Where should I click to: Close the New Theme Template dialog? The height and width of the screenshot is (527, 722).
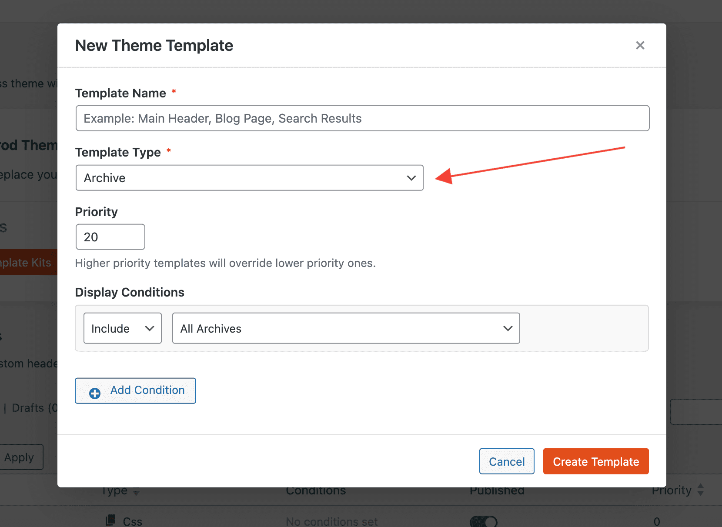(640, 45)
